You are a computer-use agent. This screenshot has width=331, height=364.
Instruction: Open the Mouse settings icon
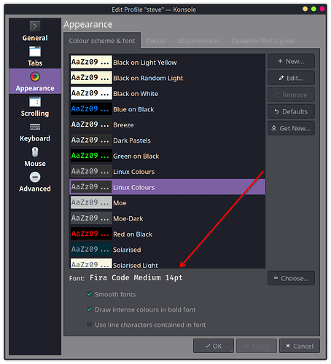click(x=35, y=152)
